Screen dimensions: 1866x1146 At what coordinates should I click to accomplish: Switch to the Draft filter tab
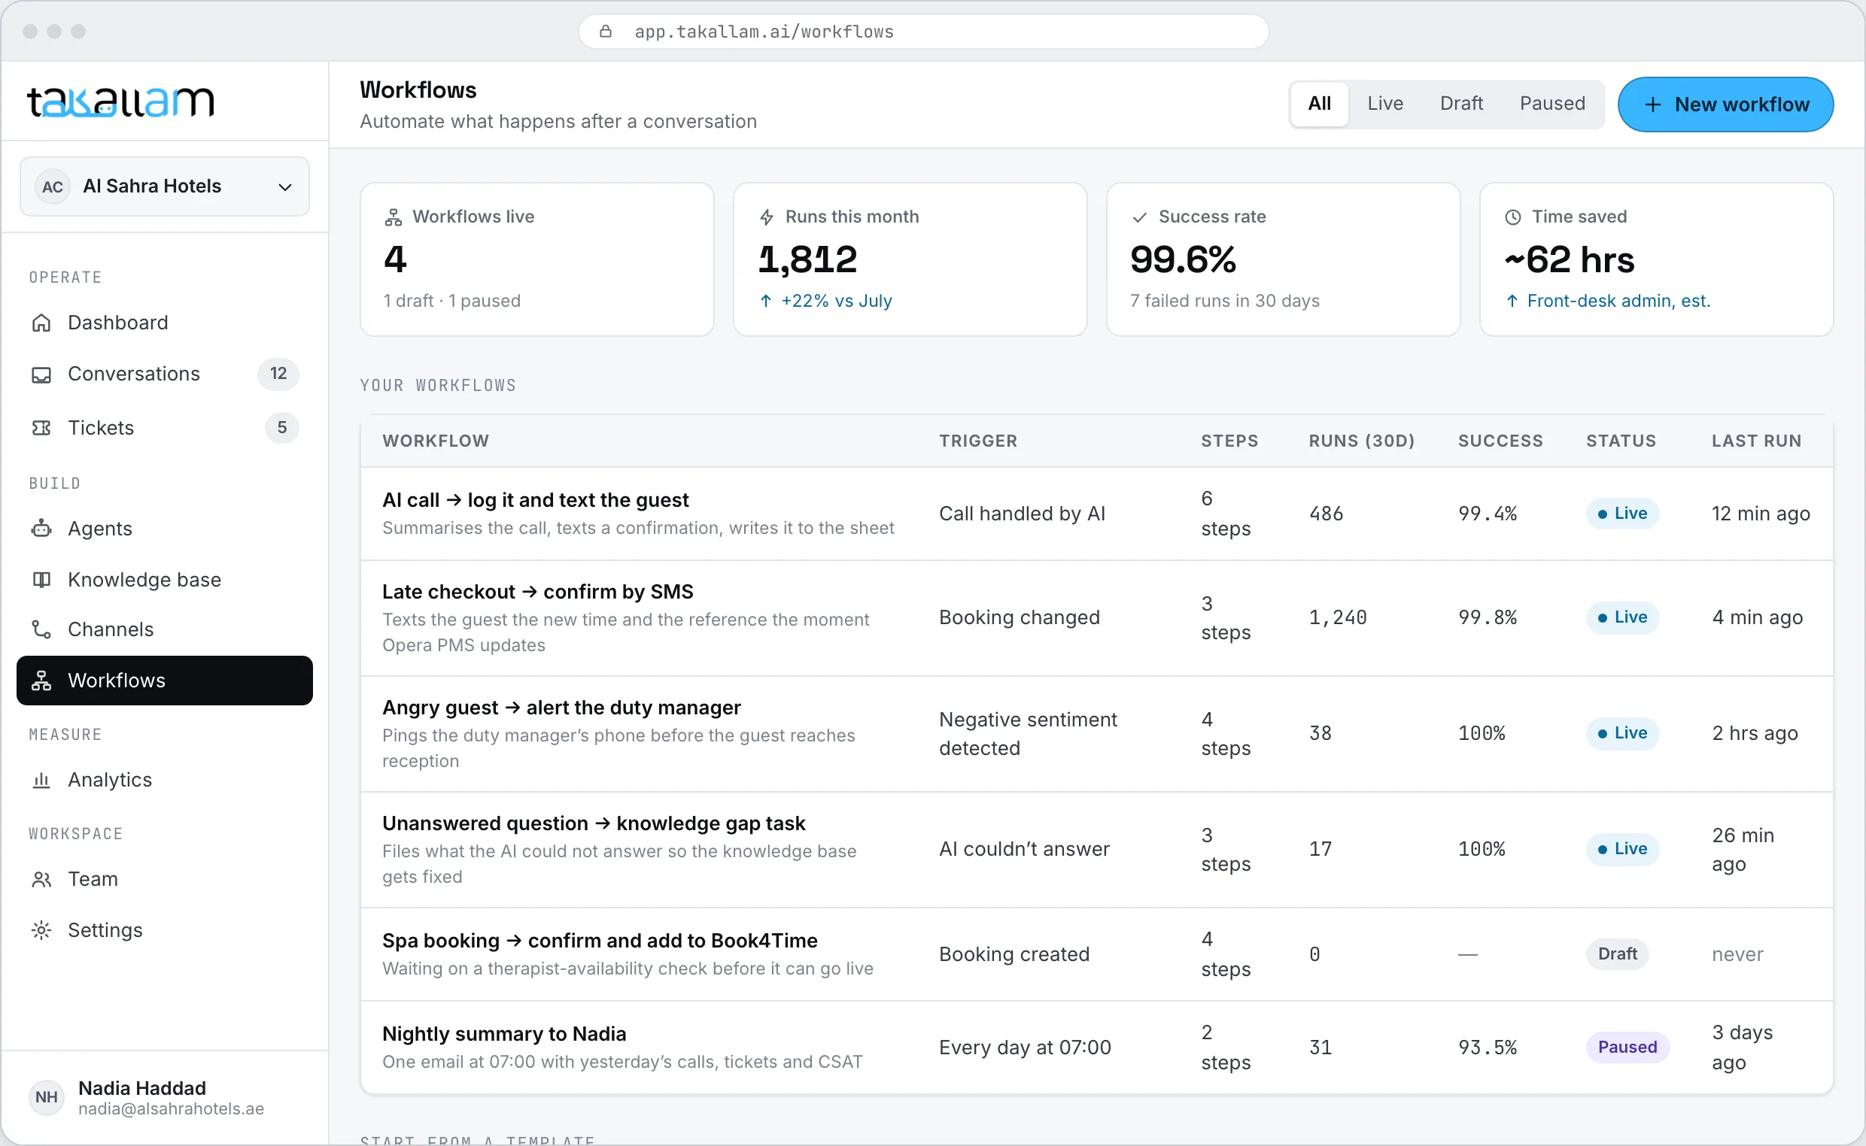coord(1461,104)
